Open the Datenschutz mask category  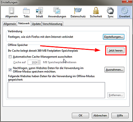[78, 12]
